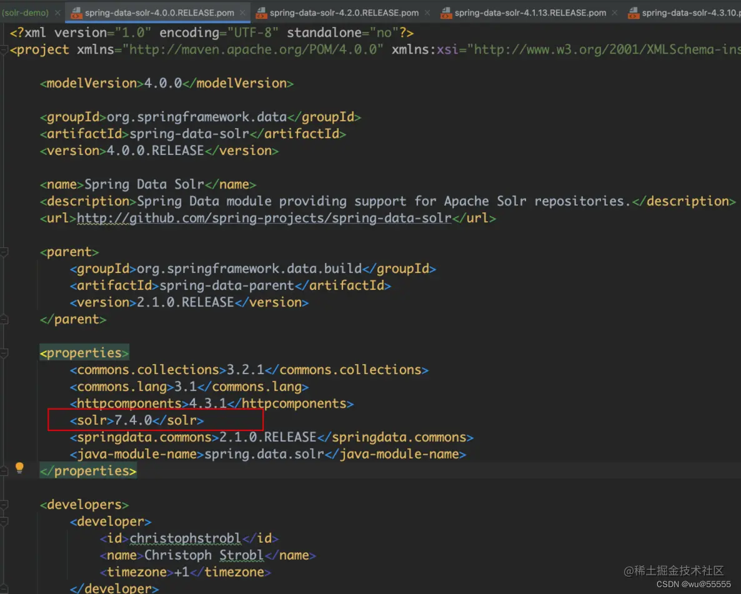Click the java-module-name spring.data.solr property

click(268, 454)
